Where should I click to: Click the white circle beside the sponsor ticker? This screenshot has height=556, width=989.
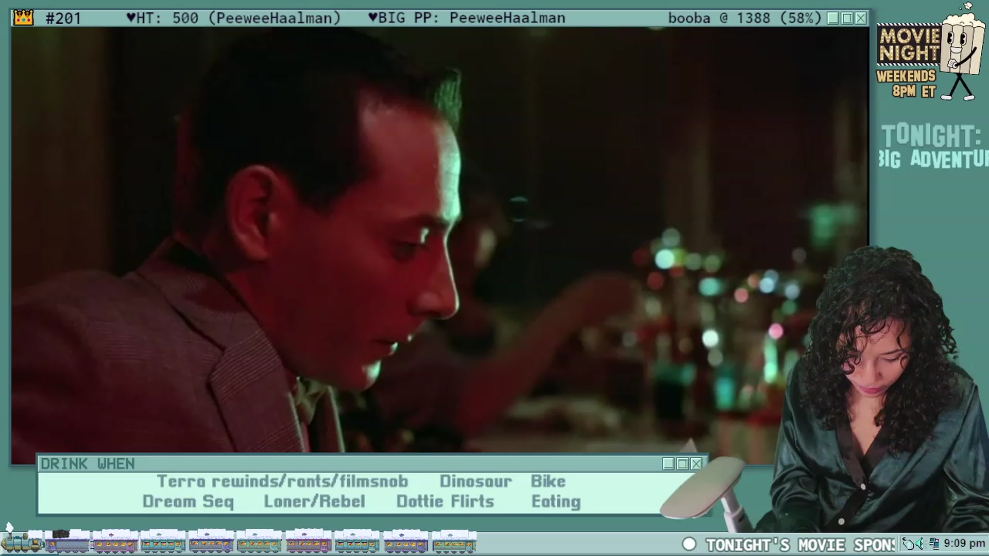[x=689, y=544]
